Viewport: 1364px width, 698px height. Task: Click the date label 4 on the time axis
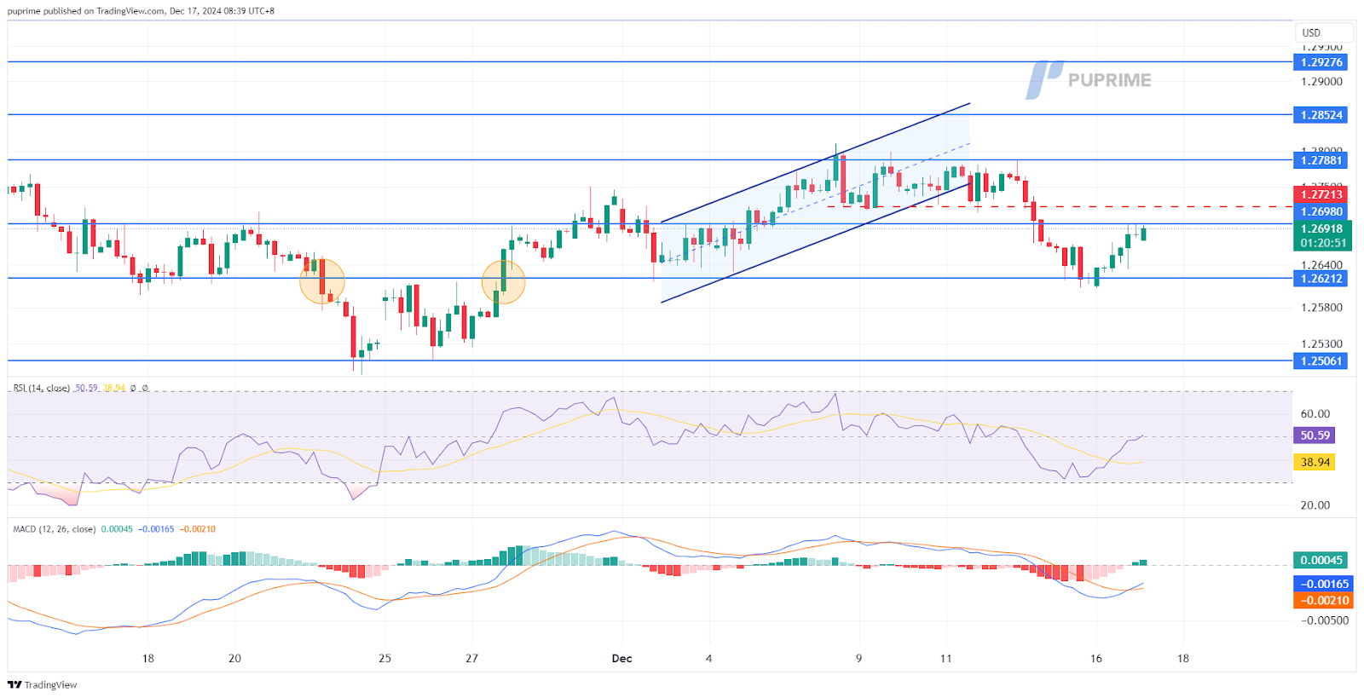(708, 658)
